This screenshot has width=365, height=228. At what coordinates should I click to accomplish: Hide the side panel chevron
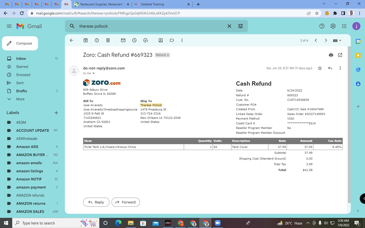click(358, 211)
